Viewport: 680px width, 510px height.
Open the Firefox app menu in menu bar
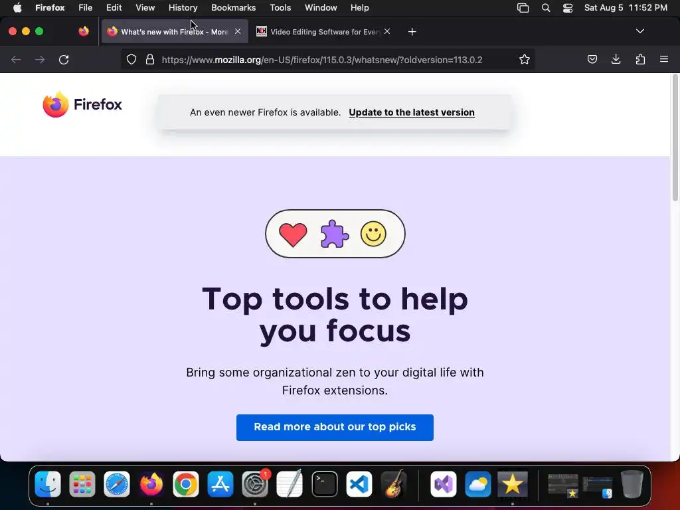[50, 8]
